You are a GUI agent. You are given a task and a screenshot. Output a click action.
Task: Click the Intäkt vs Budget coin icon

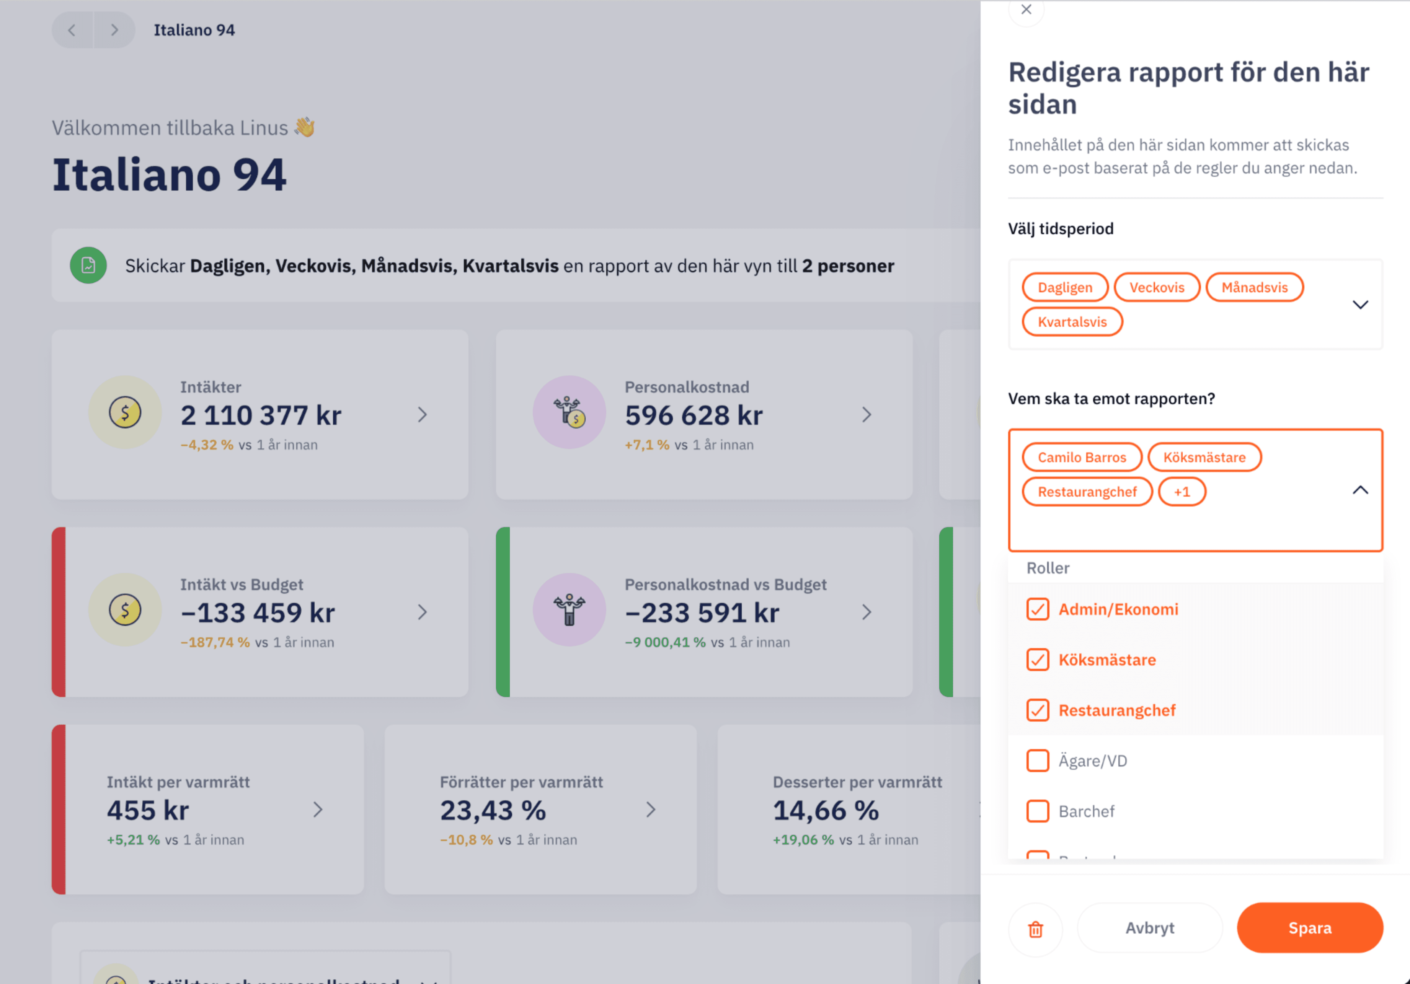[x=125, y=609]
